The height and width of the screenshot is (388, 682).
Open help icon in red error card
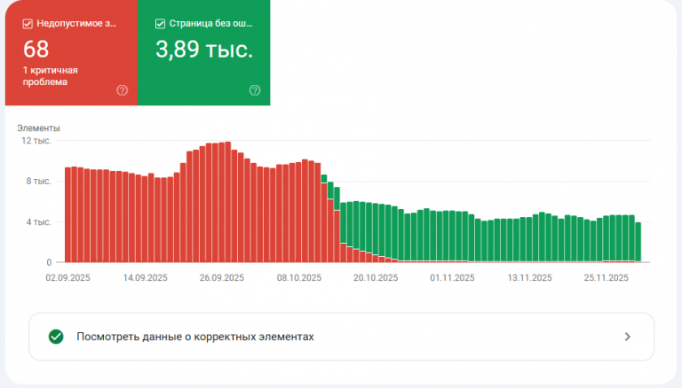coord(123,90)
